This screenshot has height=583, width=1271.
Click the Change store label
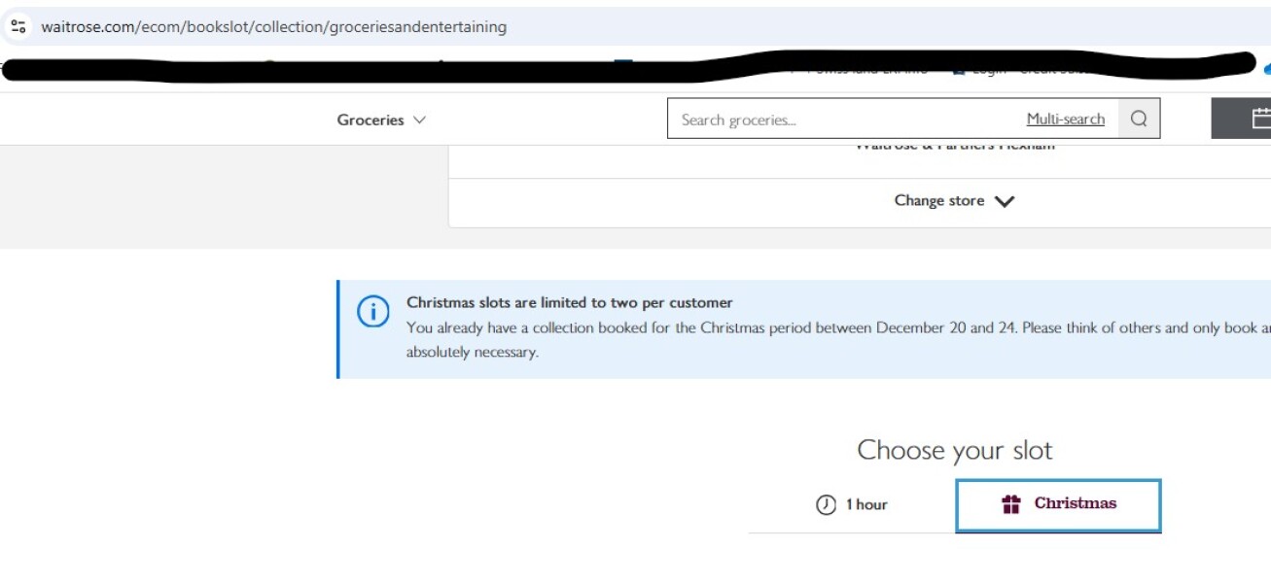[x=938, y=201]
